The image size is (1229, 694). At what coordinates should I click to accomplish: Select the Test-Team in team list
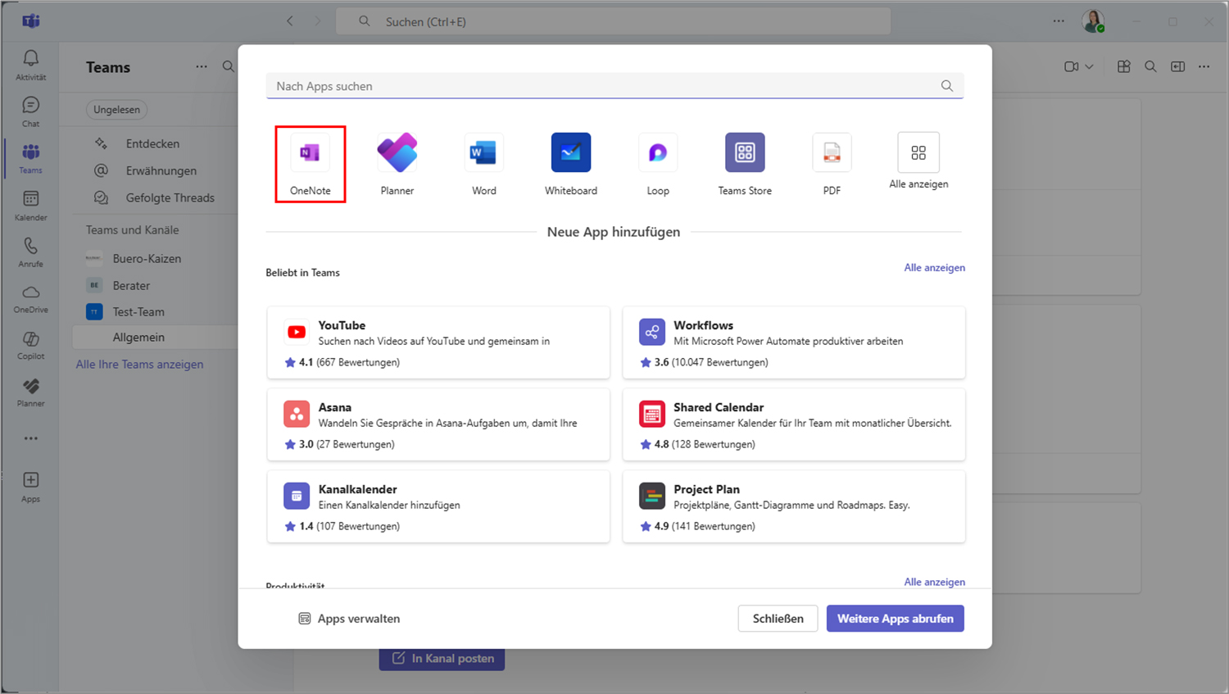click(138, 312)
